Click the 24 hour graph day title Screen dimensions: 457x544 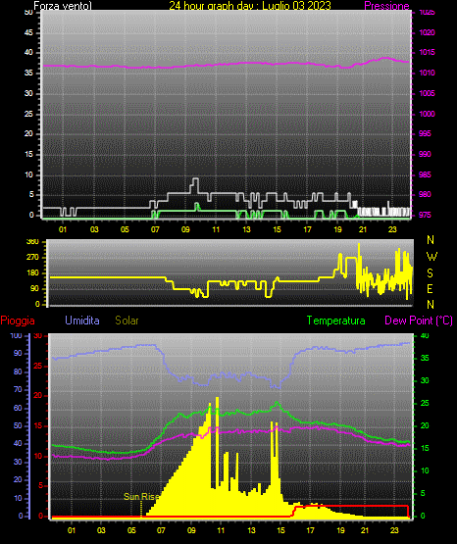[250, 6]
